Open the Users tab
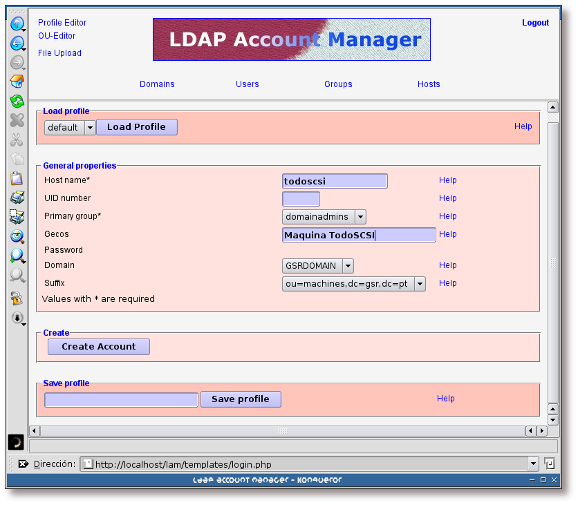 [247, 84]
